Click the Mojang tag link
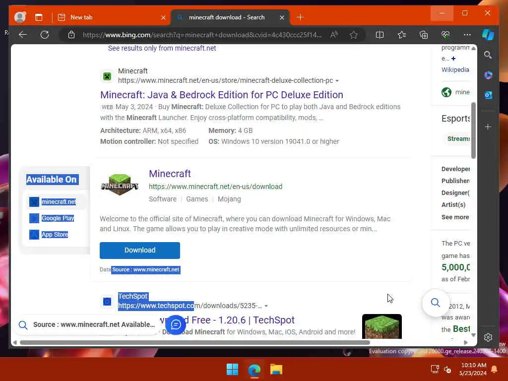 [229, 199]
